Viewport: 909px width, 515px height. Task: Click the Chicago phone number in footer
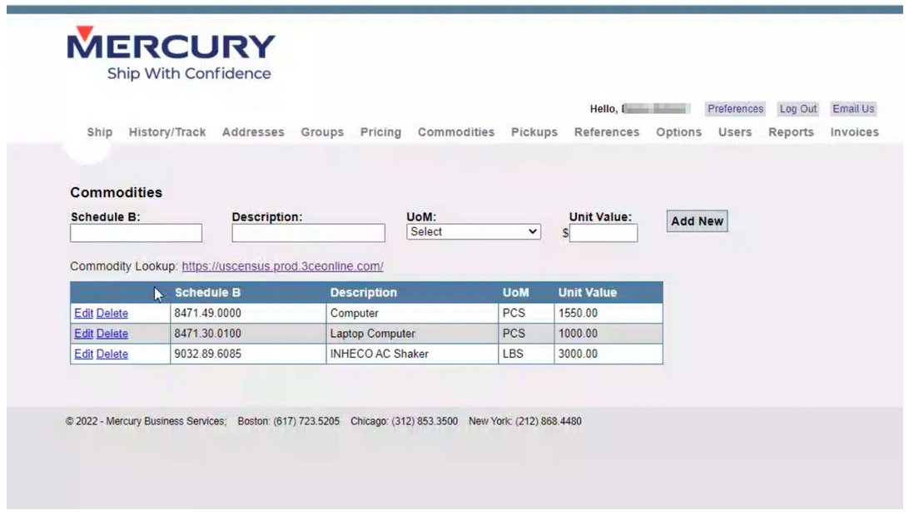(425, 421)
